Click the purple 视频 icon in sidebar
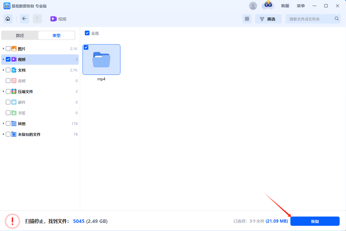346x231 pixels. point(14,59)
